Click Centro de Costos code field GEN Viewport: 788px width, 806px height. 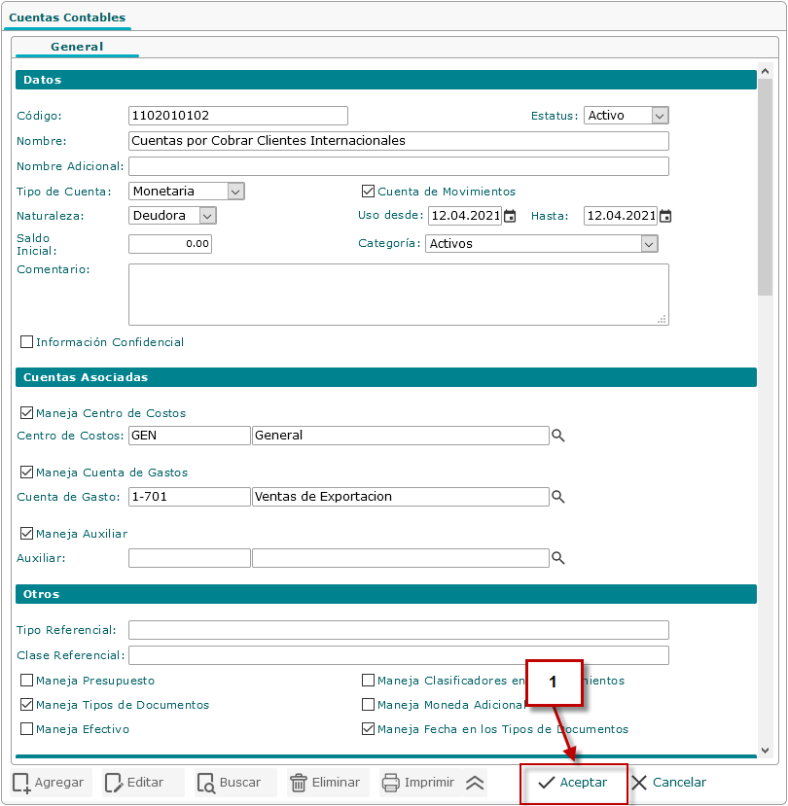190,436
